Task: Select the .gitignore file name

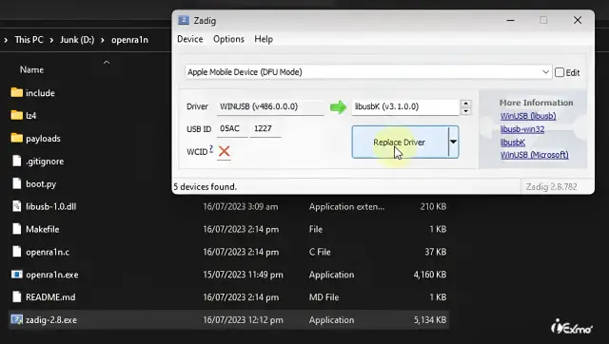Action: tap(45, 162)
